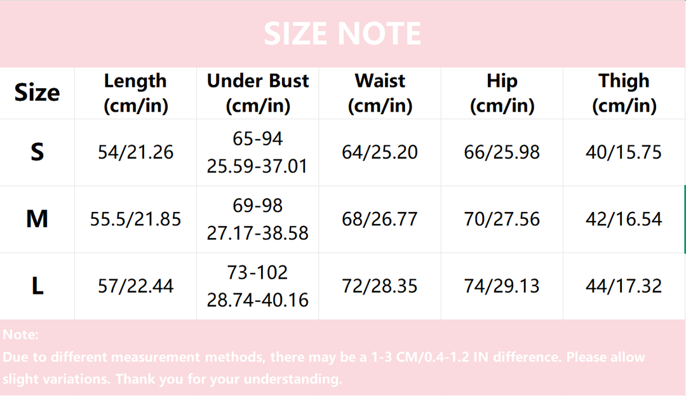
Task: Click the Length (cm/in) header
Action: [136, 93]
